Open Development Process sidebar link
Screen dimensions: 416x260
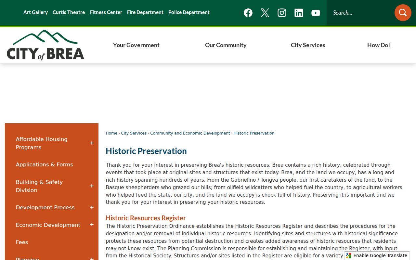click(x=45, y=207)
